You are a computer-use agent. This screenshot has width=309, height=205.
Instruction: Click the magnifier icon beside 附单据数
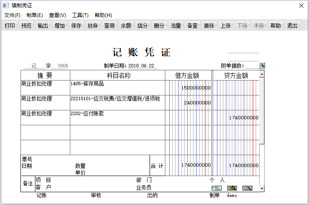pos(262,65)
